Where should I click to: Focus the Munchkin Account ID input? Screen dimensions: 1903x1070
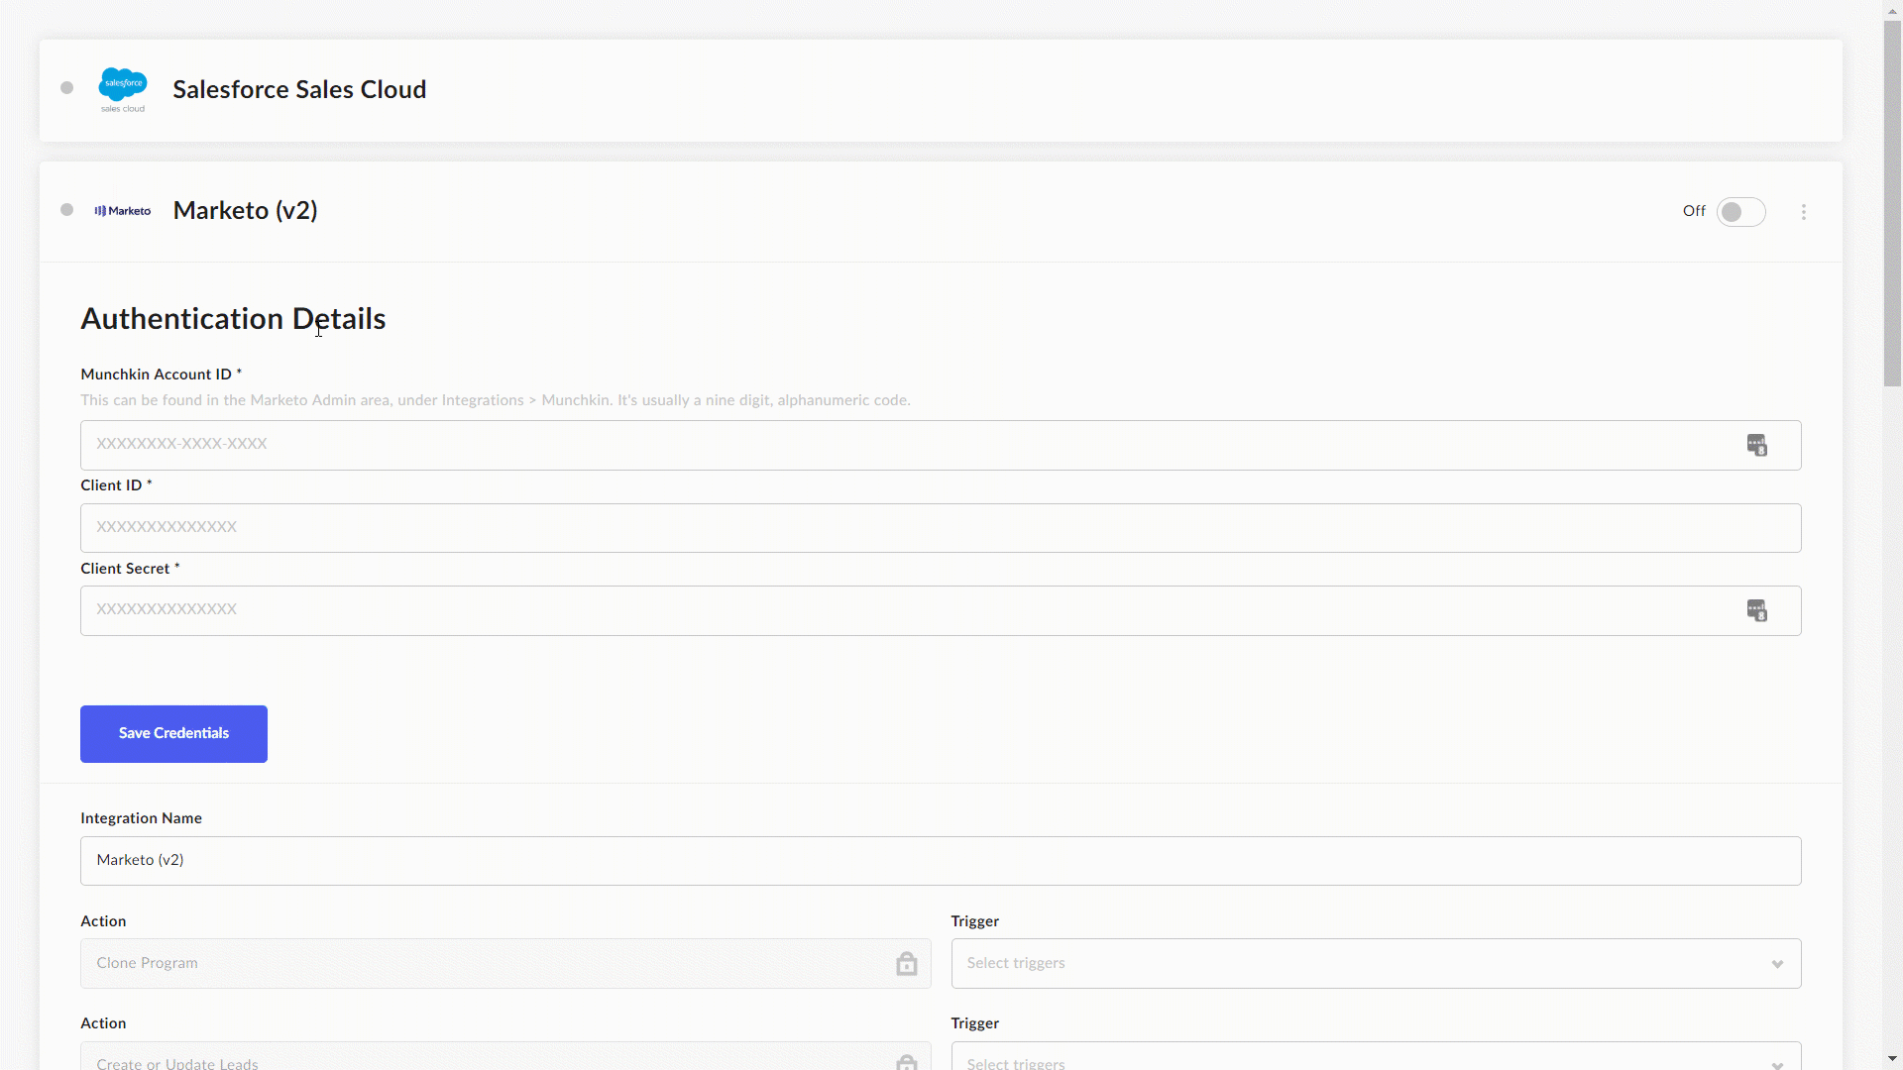coord(941,445)
